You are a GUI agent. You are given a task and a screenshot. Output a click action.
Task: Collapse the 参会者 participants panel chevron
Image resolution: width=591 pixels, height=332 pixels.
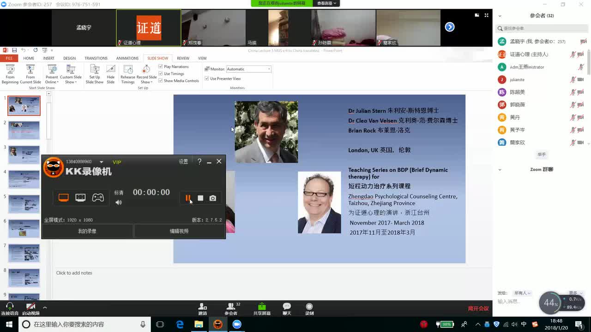(500, 16)
